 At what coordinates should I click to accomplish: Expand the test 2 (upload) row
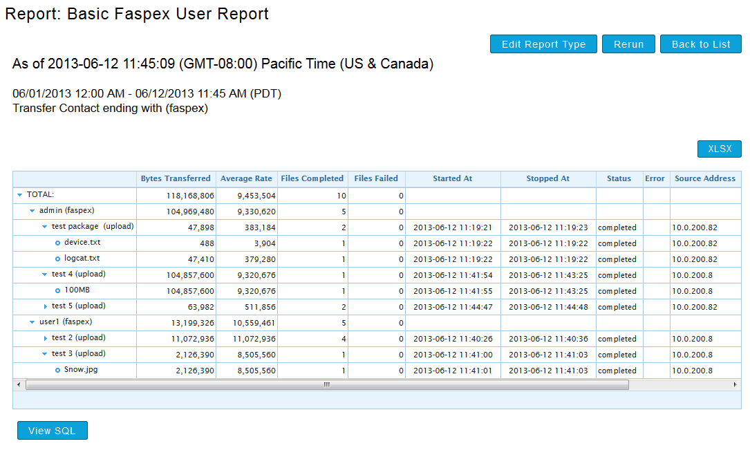pyautogui.click(x=46, y=338)
